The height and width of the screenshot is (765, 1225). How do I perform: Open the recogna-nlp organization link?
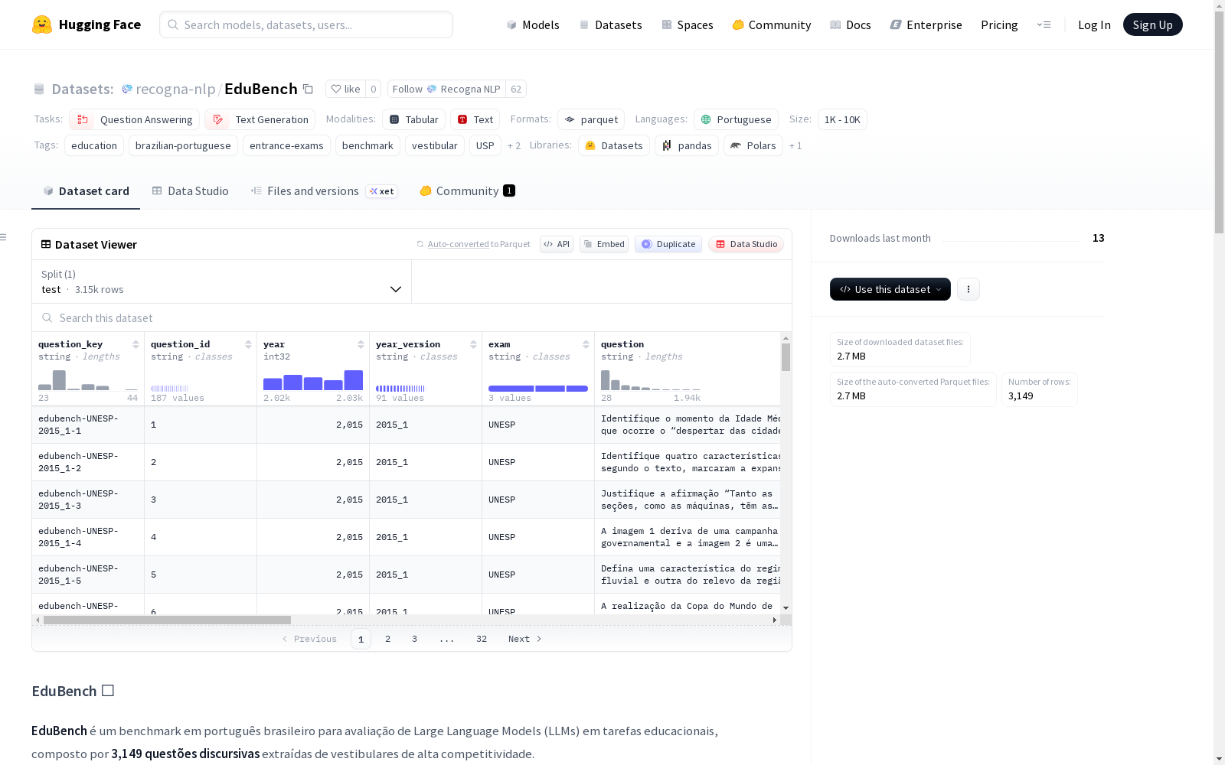coord(175,89)
